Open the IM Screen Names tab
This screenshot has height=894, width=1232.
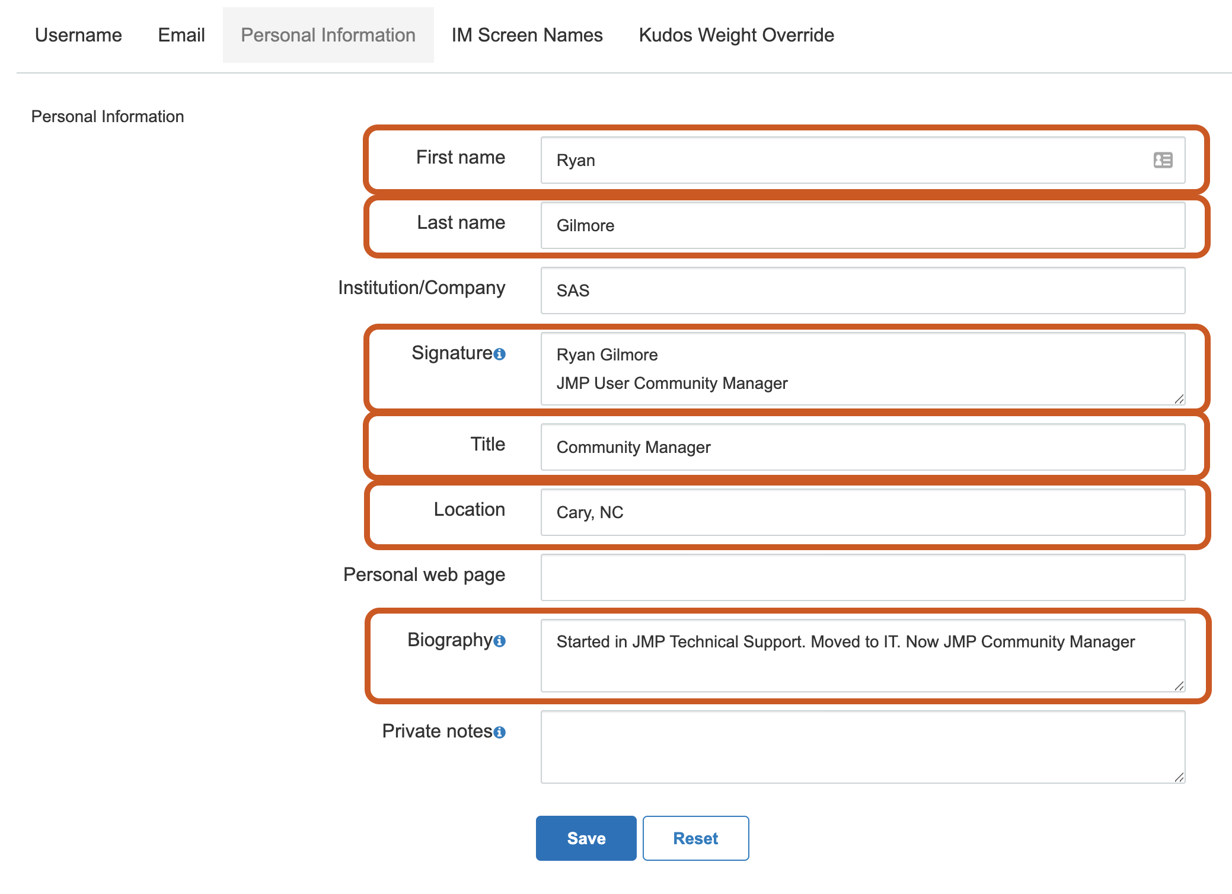(x=527, y=35)
